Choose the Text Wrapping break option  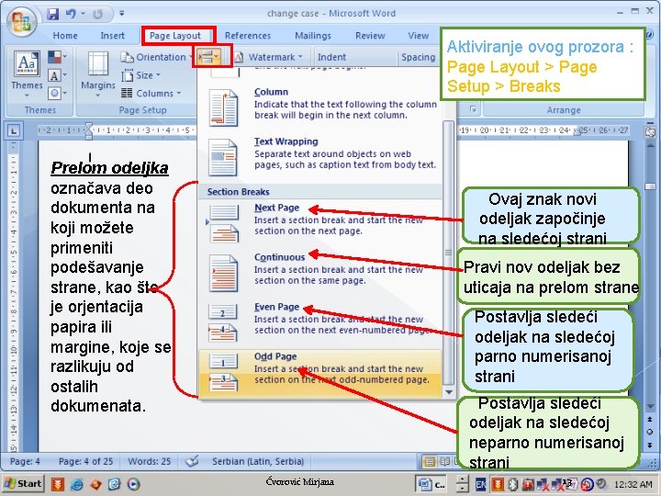[x=320, y=157]
